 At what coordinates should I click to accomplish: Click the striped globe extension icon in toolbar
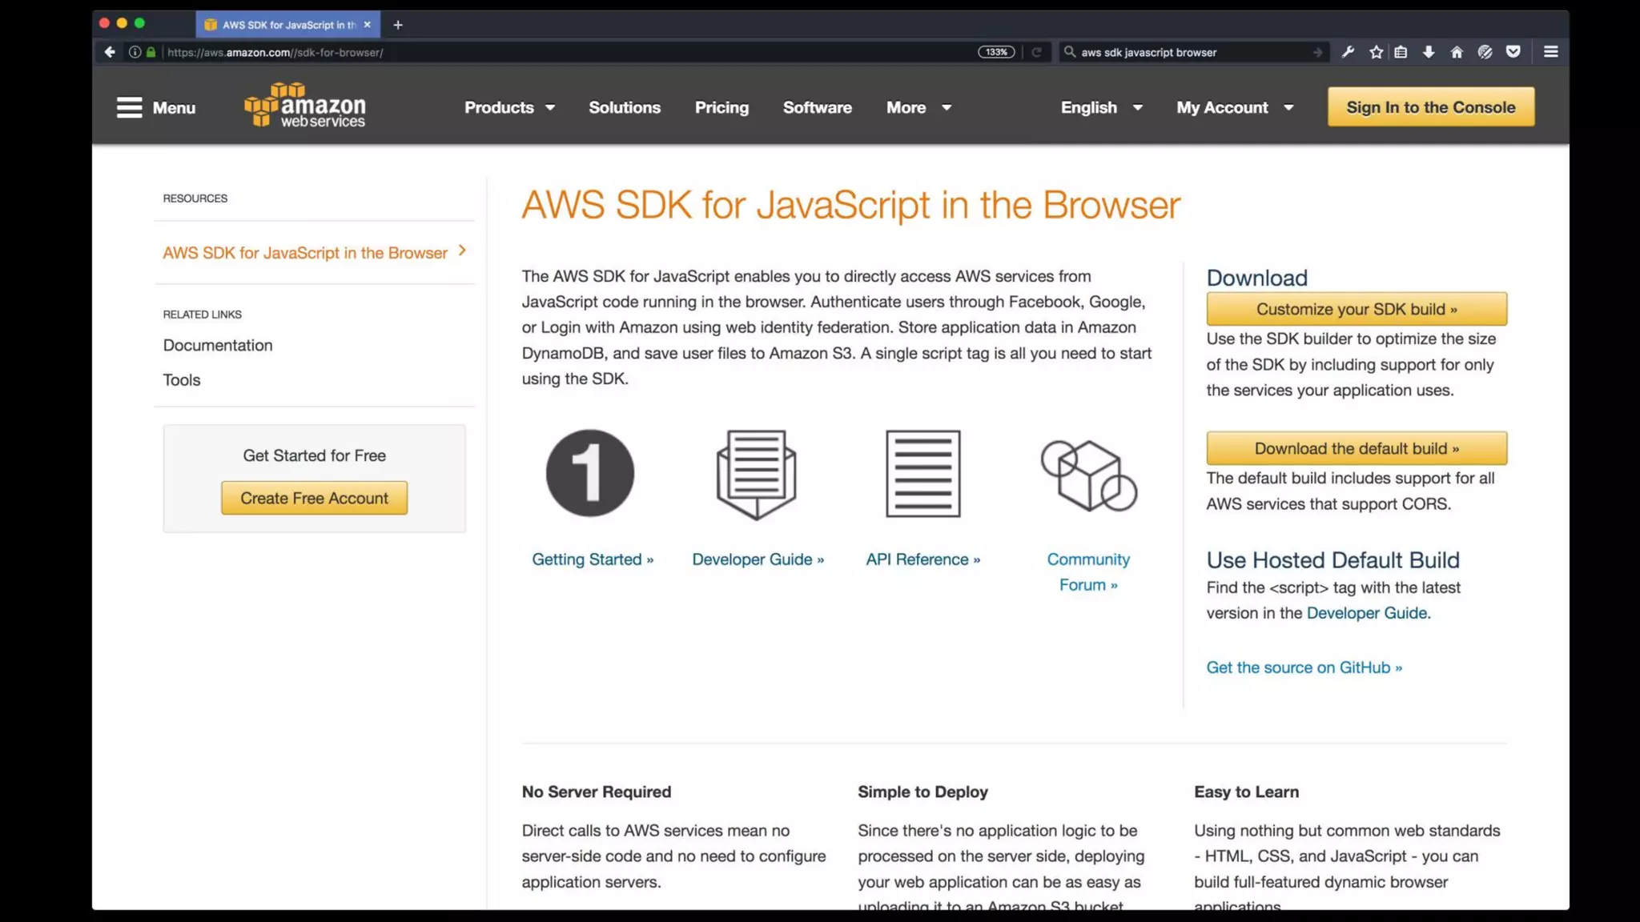tap(1485, 52)
